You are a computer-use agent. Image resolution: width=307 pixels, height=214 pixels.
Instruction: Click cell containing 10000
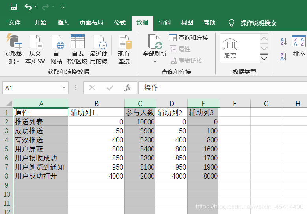click(x=140, y=122)
